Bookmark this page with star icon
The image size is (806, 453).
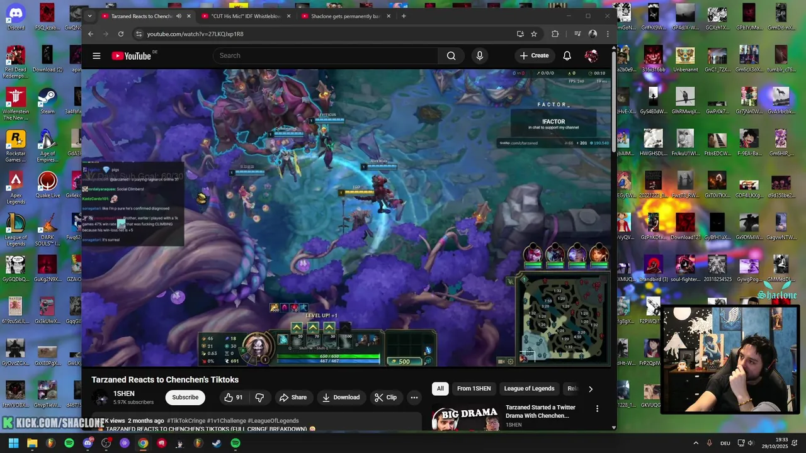(534, 34)
